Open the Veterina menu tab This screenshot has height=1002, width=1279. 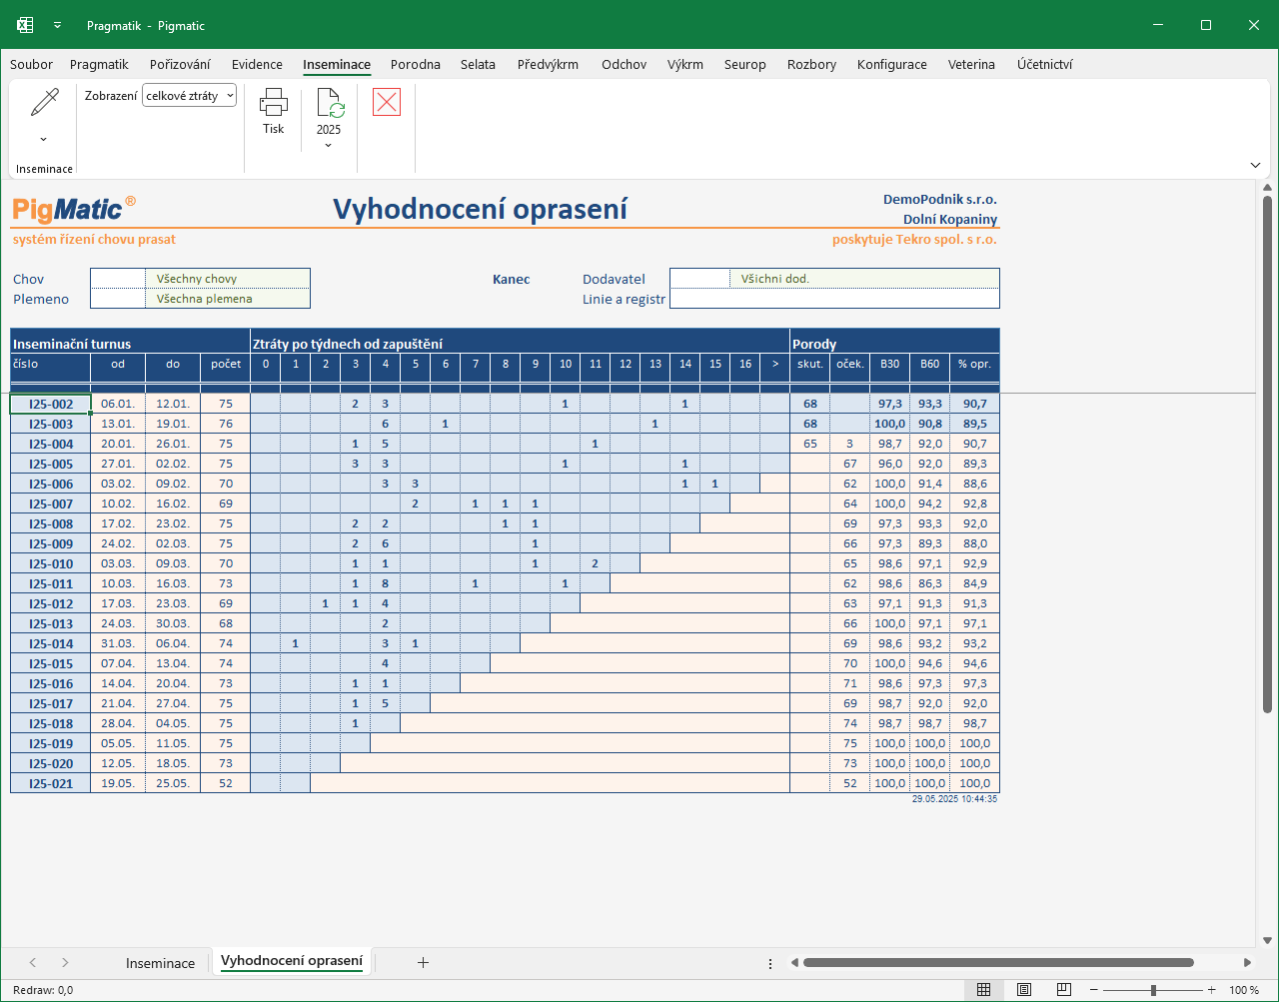coord(971,64)
